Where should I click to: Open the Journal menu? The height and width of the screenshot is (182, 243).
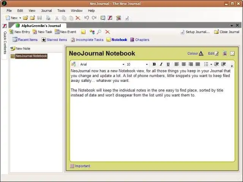coord(46,11)
